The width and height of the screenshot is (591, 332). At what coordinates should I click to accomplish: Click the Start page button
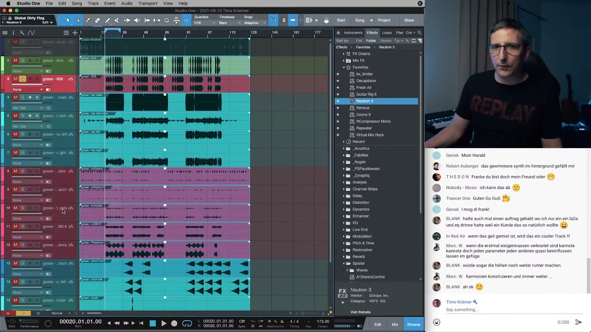[x=341, y=20]
